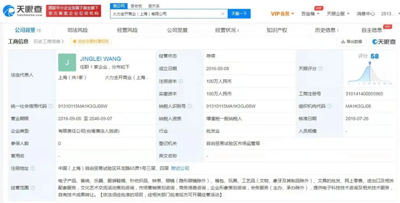Expand the 百宝箱 menu
Screen dimensions: 400x203
click(x=310, y=14)
